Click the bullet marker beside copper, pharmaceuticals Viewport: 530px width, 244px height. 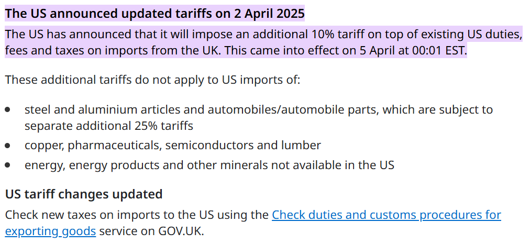pos(8,145)
